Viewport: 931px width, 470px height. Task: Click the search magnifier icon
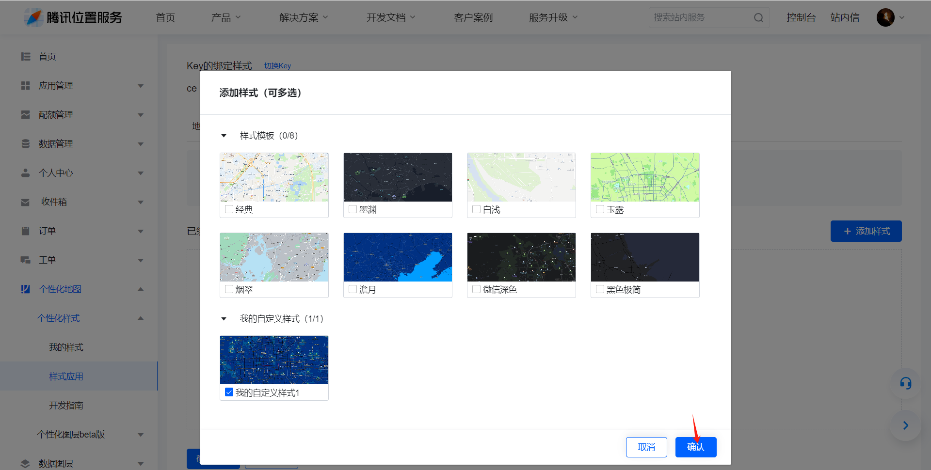click(x=758, y=18)
